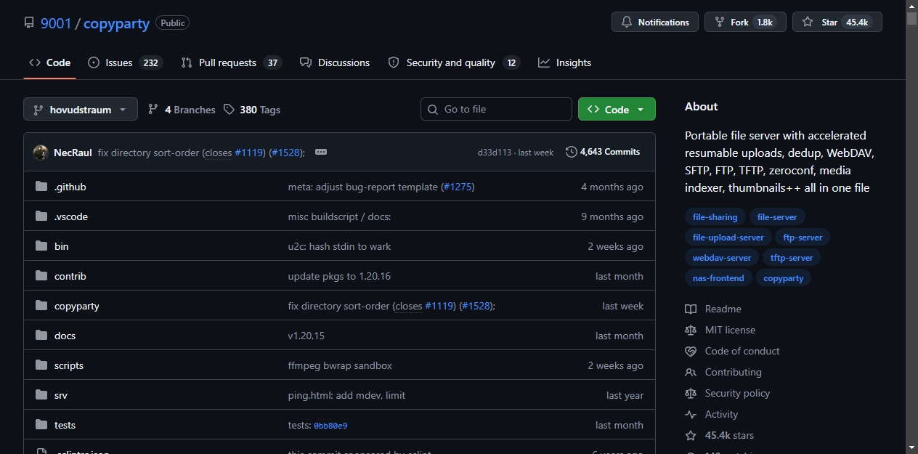
Task: Open the Security policy link
Action: (x=728, y=393)
